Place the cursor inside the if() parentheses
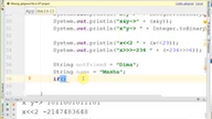Image resolution: width=212 pixels, height=119 pixels. (64, 79)
